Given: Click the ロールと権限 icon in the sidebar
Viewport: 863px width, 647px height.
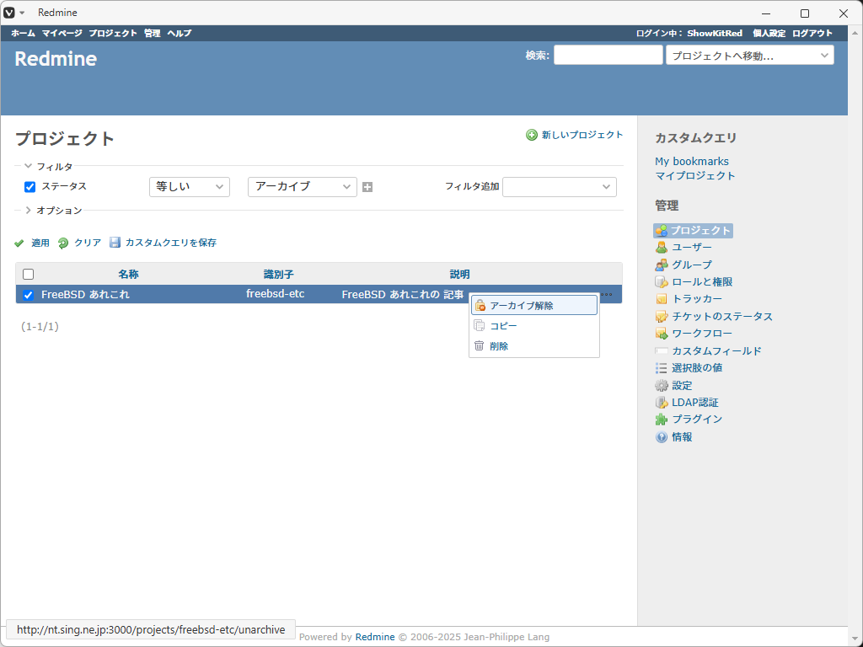Looking at the screenshot, I should (x=661, y=282).
